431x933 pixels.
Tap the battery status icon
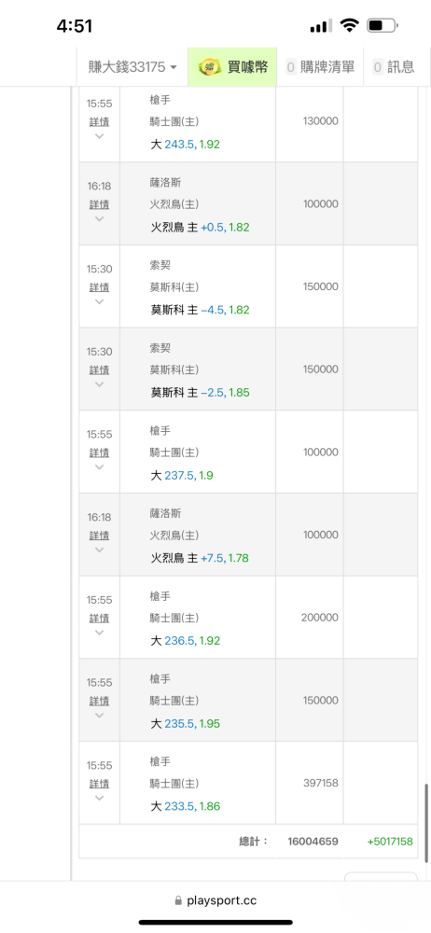click(x=382, y=25)
